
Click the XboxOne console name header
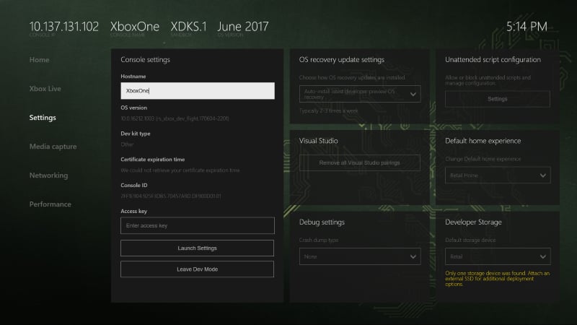coord(135,27)
